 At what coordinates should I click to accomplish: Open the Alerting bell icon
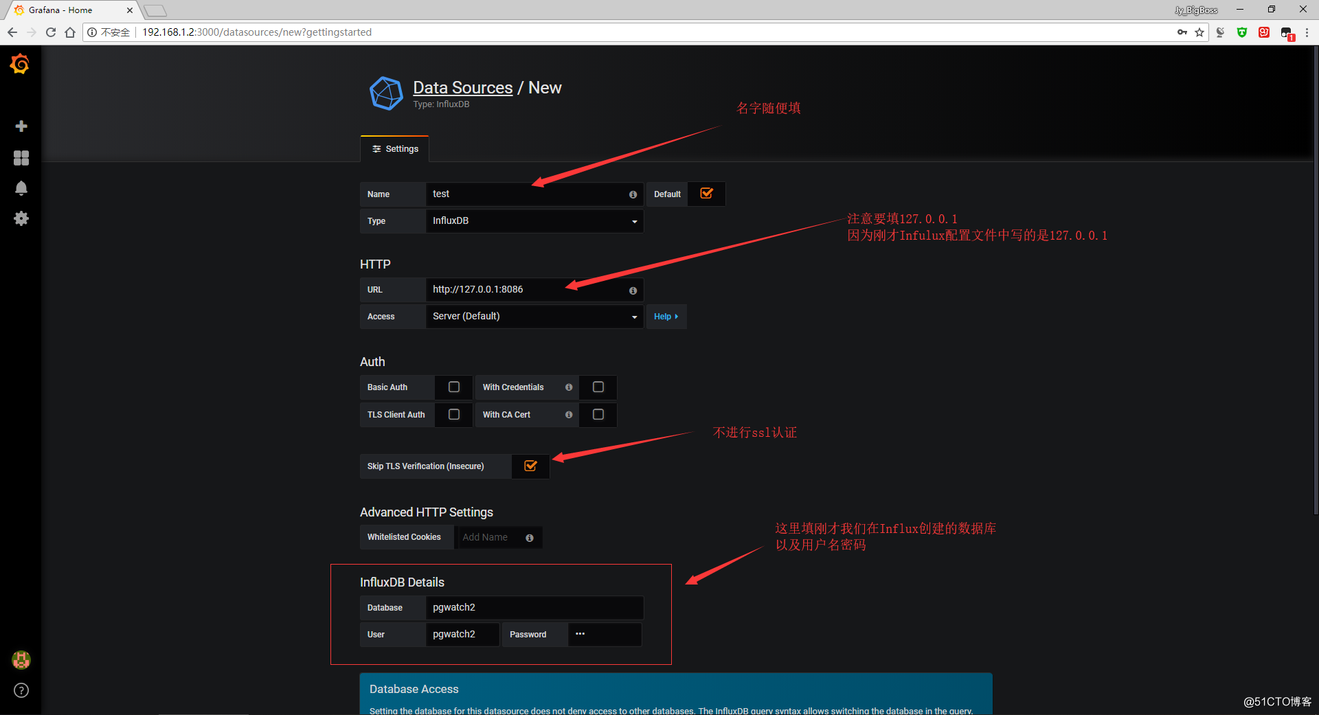point(21,188)
